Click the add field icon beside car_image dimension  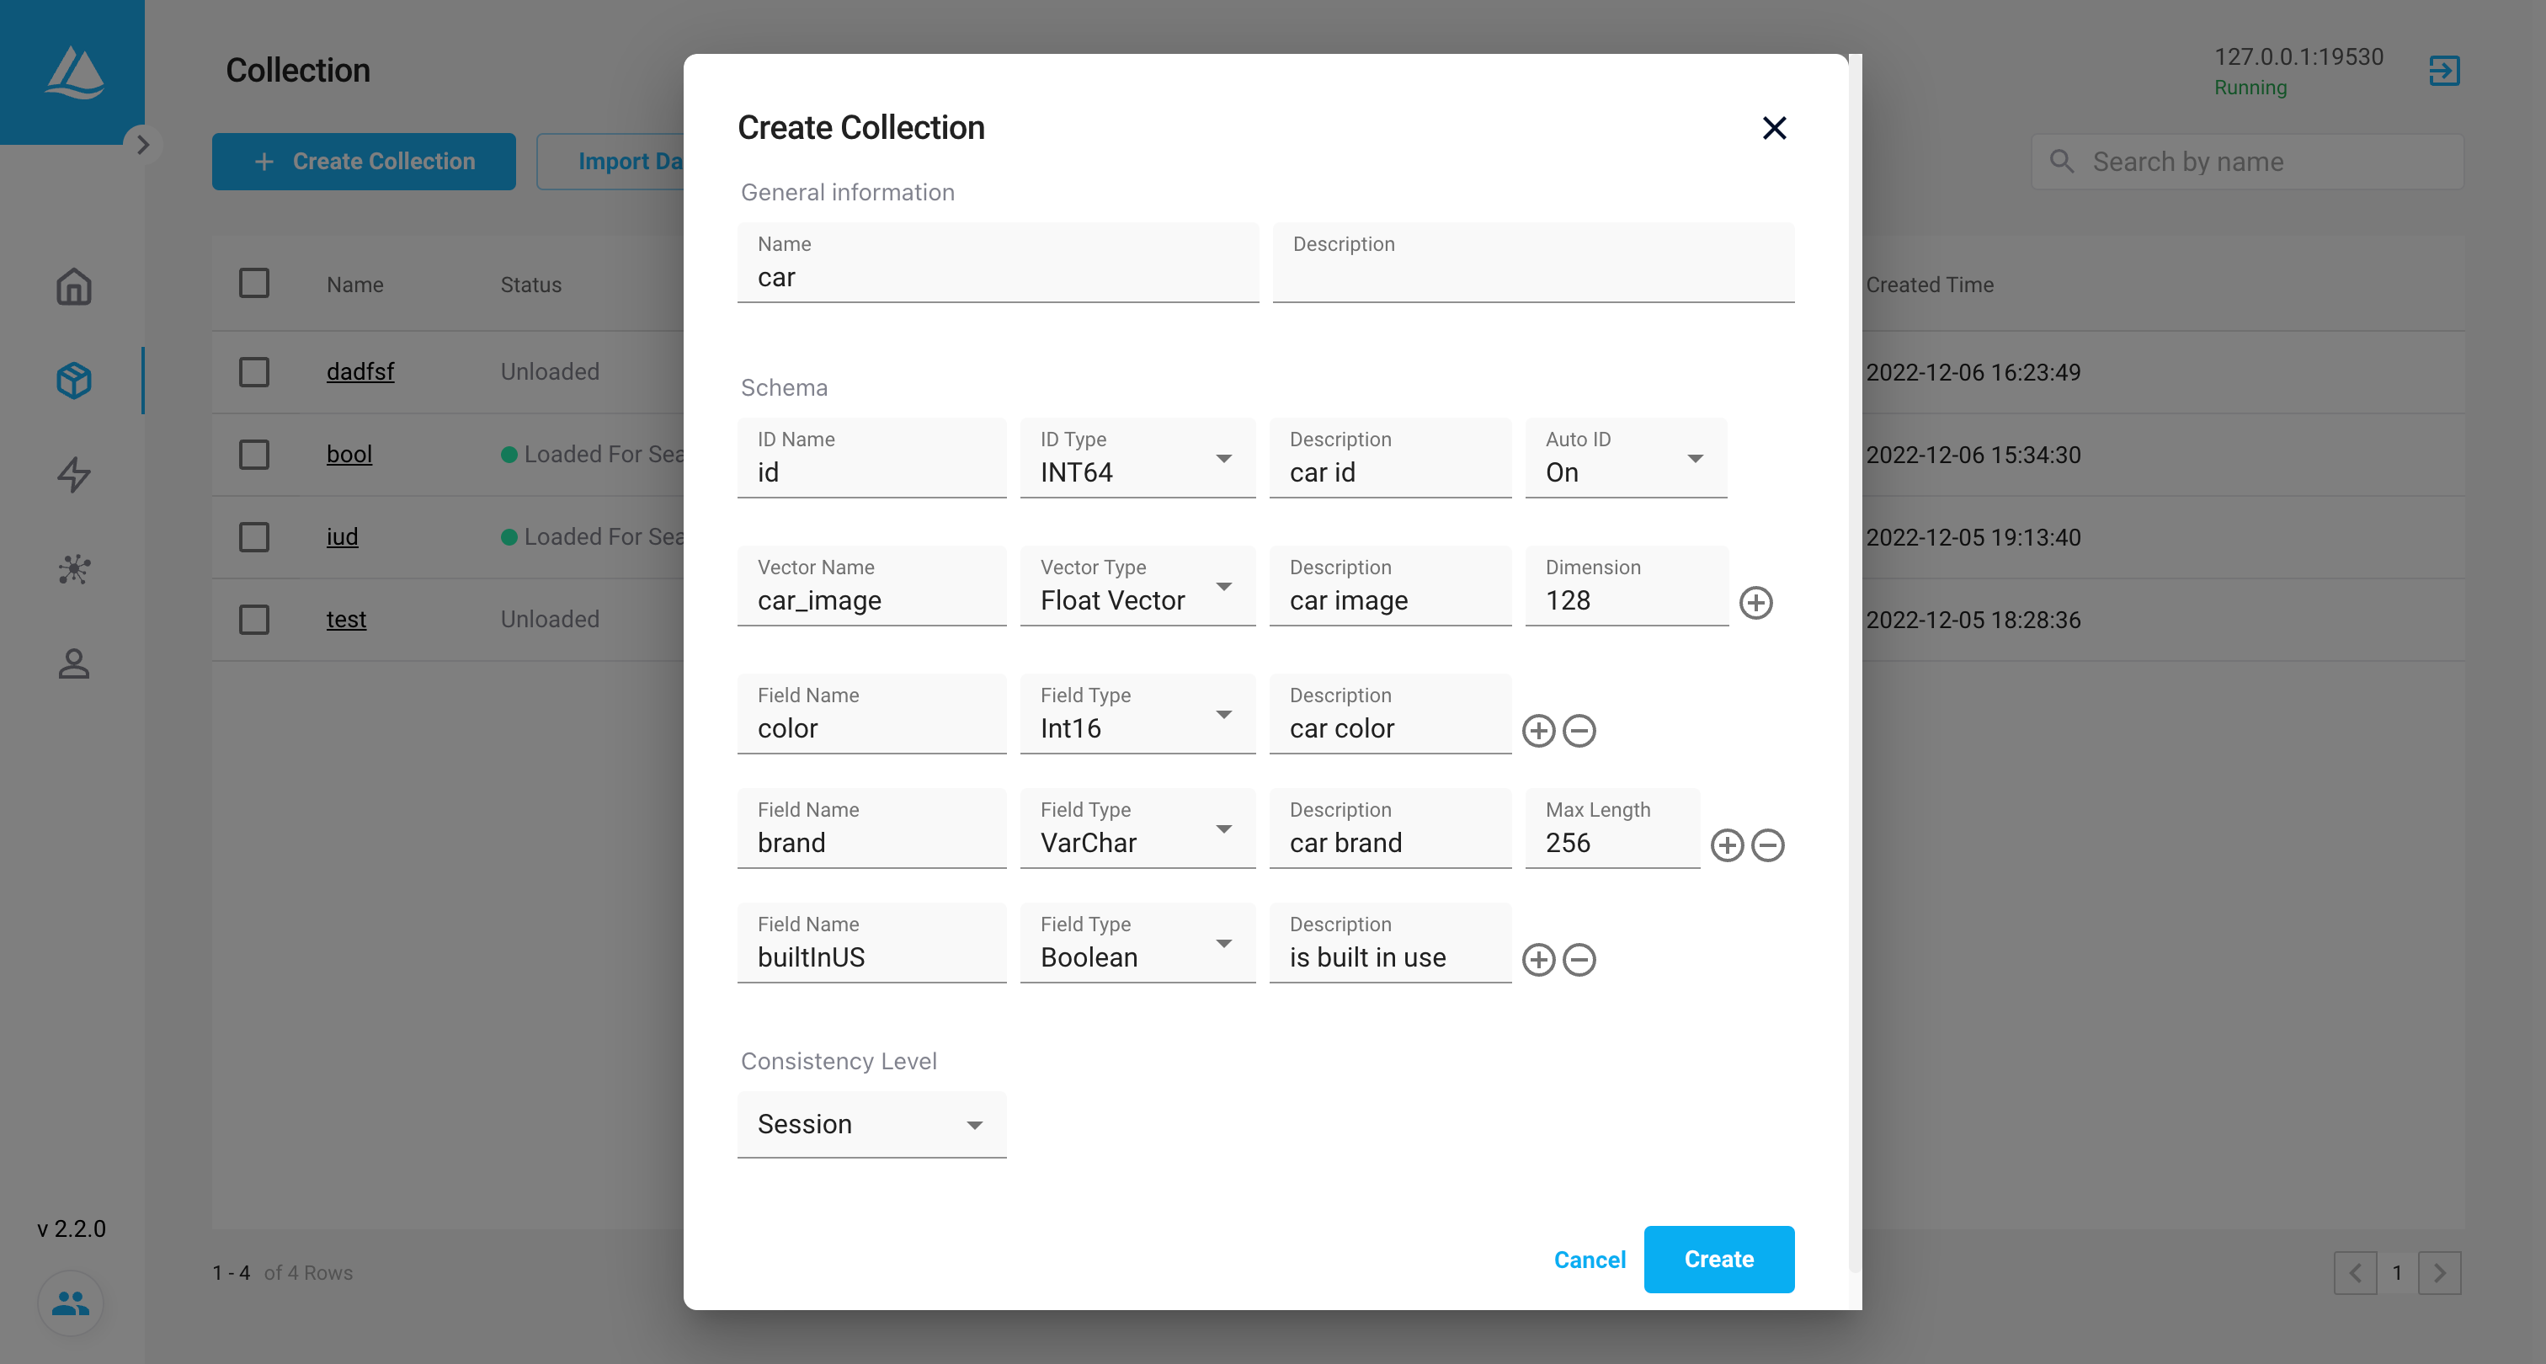[1755, 602]
